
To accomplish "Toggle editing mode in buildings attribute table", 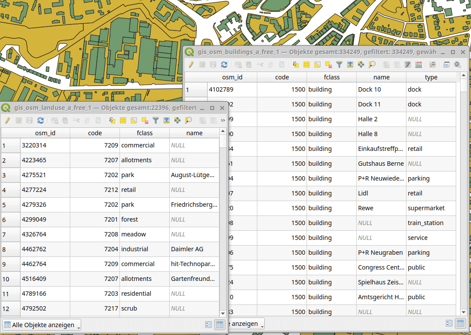I will pos(191,64).
